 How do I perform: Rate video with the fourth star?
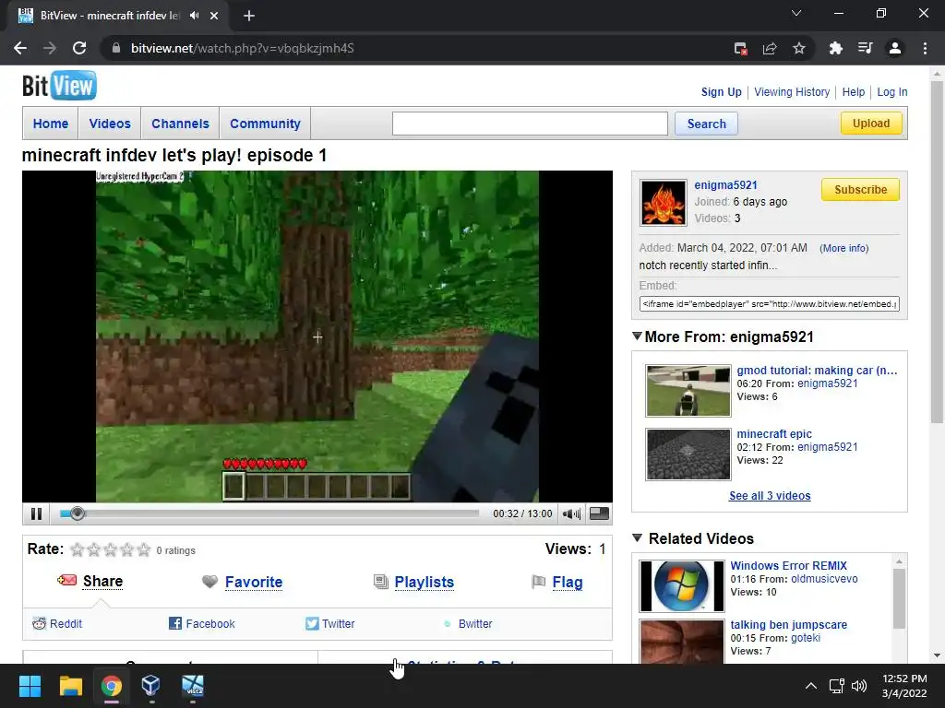pos(126,549)
